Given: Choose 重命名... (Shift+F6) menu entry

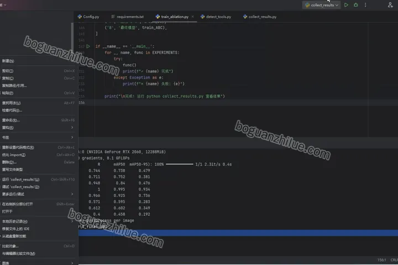Looking at the screenshot, I should click(x=38, y=120).
